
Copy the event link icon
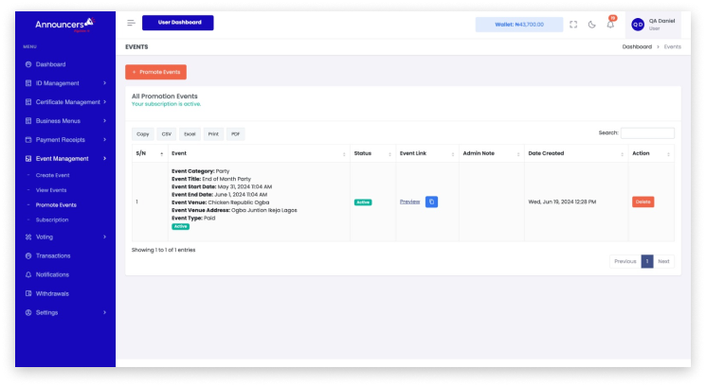point(431,202)
